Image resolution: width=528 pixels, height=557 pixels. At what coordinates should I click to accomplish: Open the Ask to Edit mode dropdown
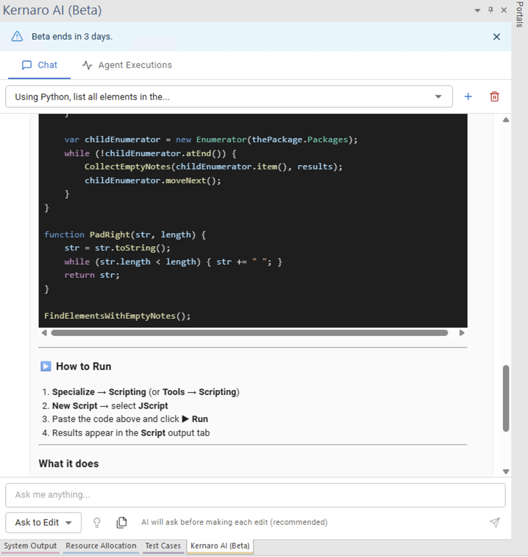coord(44,522)
